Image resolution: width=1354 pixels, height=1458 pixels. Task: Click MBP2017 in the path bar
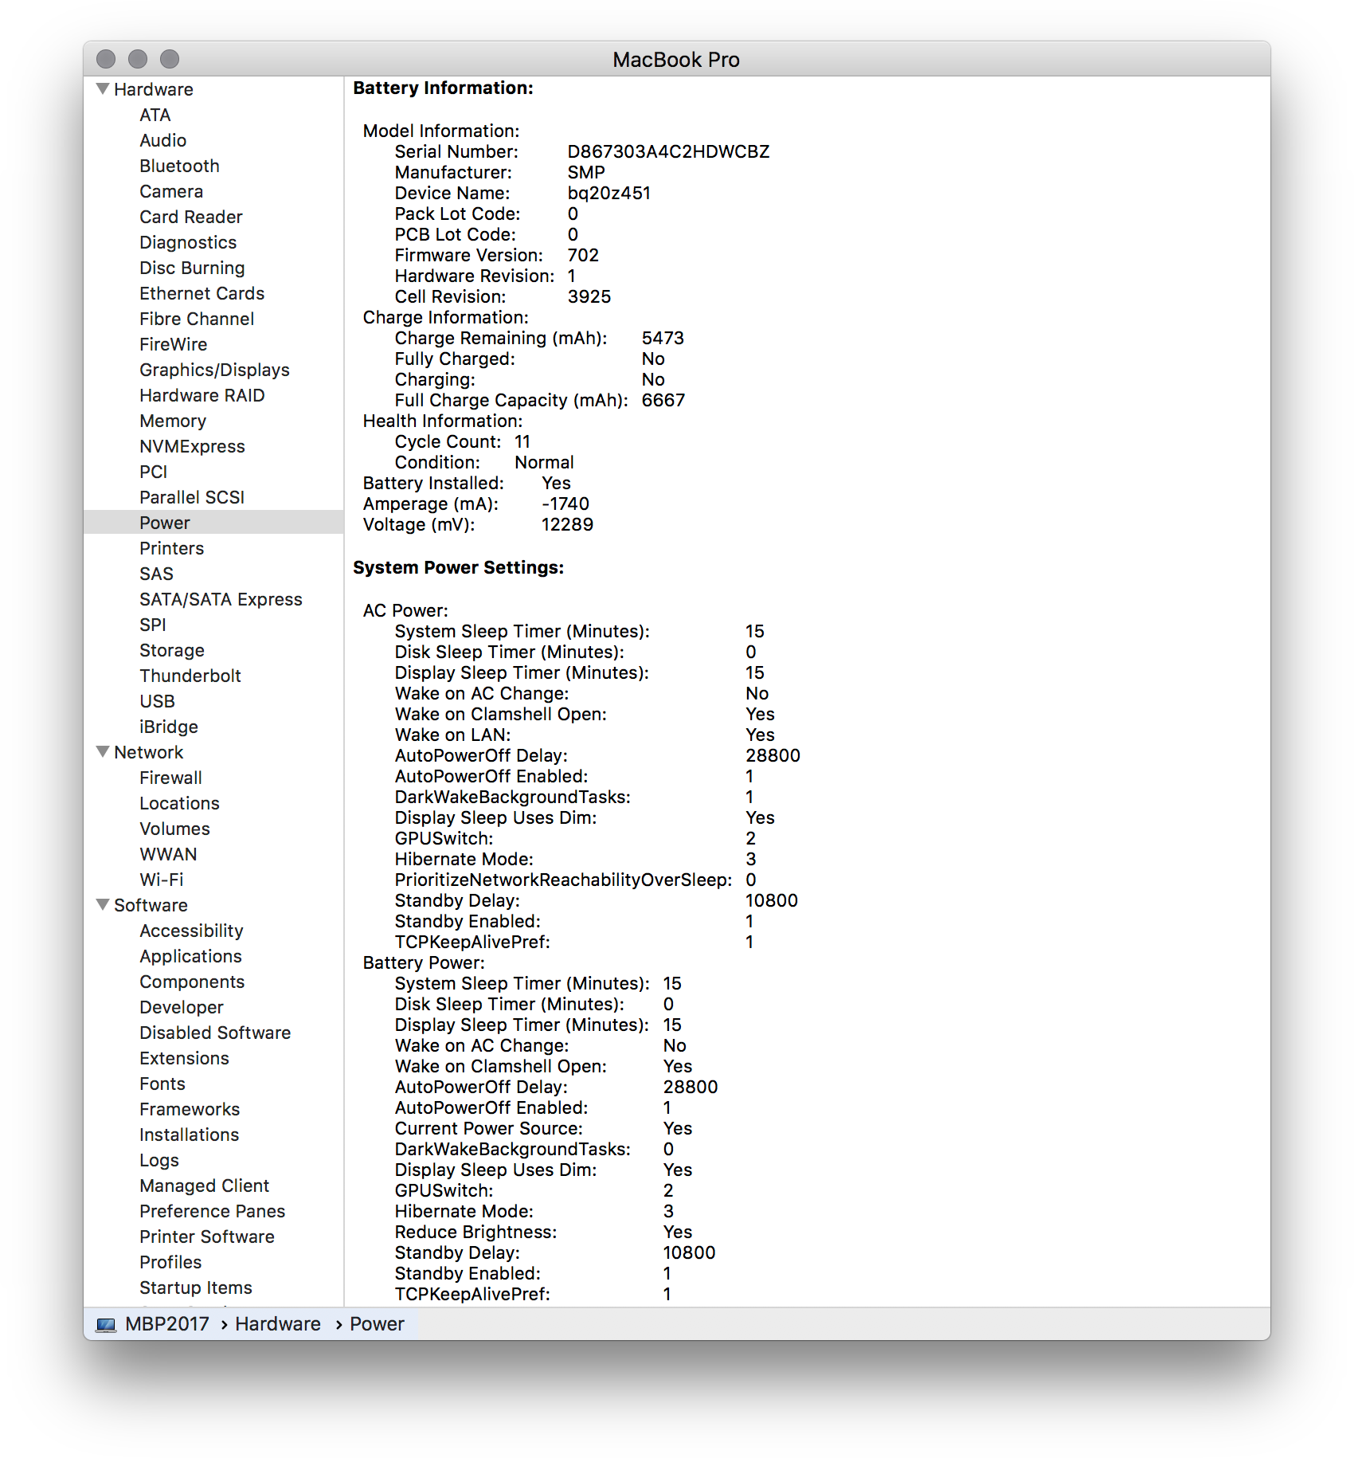166,1324
